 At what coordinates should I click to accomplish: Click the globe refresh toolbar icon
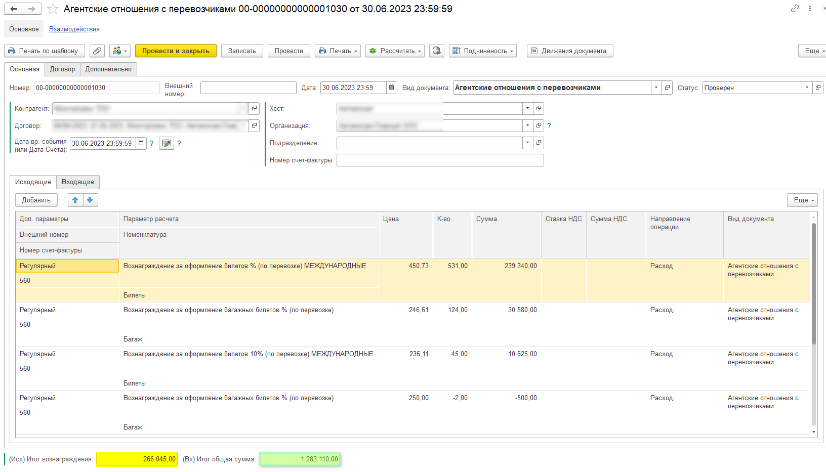coord(437,51)
